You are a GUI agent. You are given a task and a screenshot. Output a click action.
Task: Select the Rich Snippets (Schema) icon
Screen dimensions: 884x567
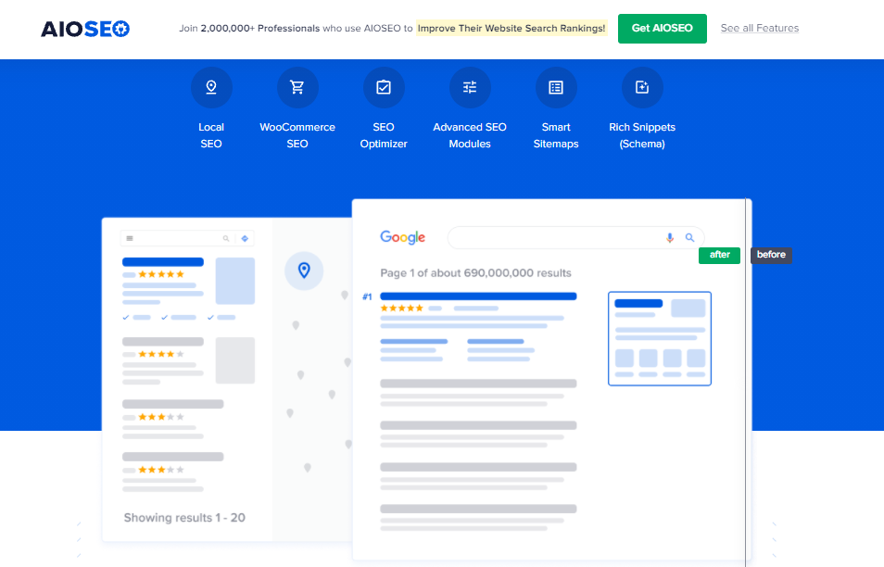[642, 87]
